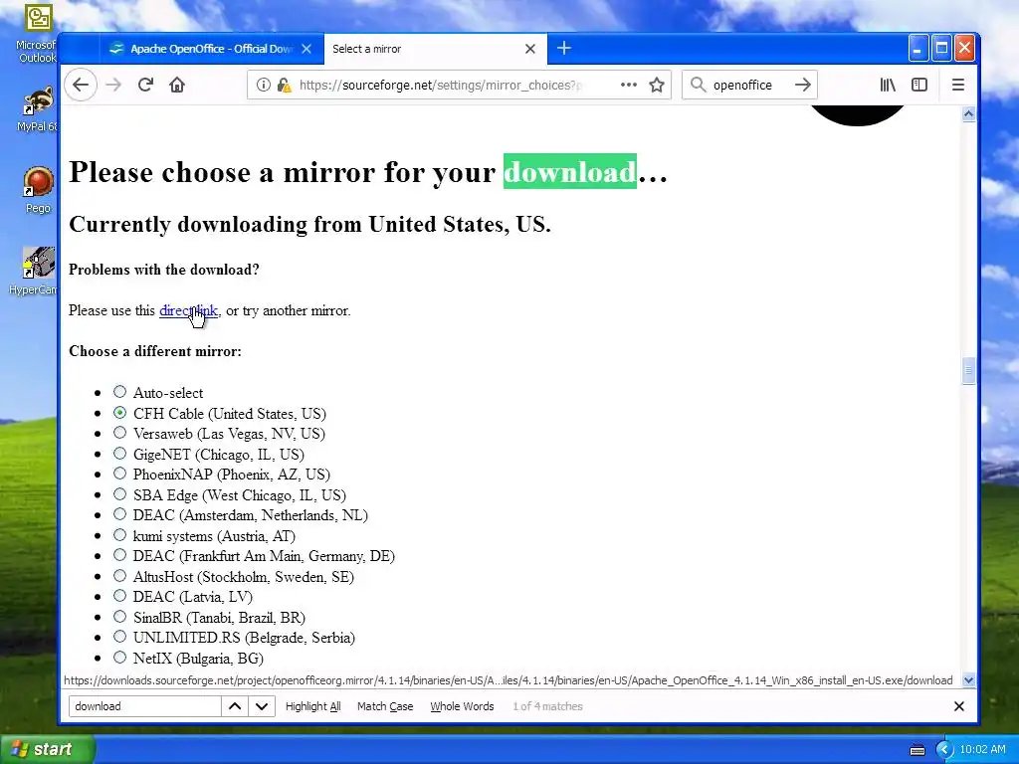The height and width of the screenshot is (764, 1019).
Task: Select DEAC Frankfurt Am Main mirror
Action: (119, 555)
